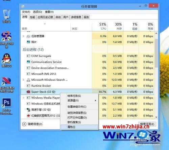This screenshot has width=169, height=150.
Task: Click the 红蜻蜓抓图精灵2012 icon
Action: tap(28, 116)
